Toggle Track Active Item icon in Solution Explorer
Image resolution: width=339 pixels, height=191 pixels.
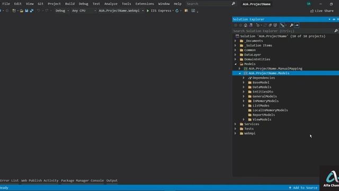pyautogui.click(x=282, y=25)
